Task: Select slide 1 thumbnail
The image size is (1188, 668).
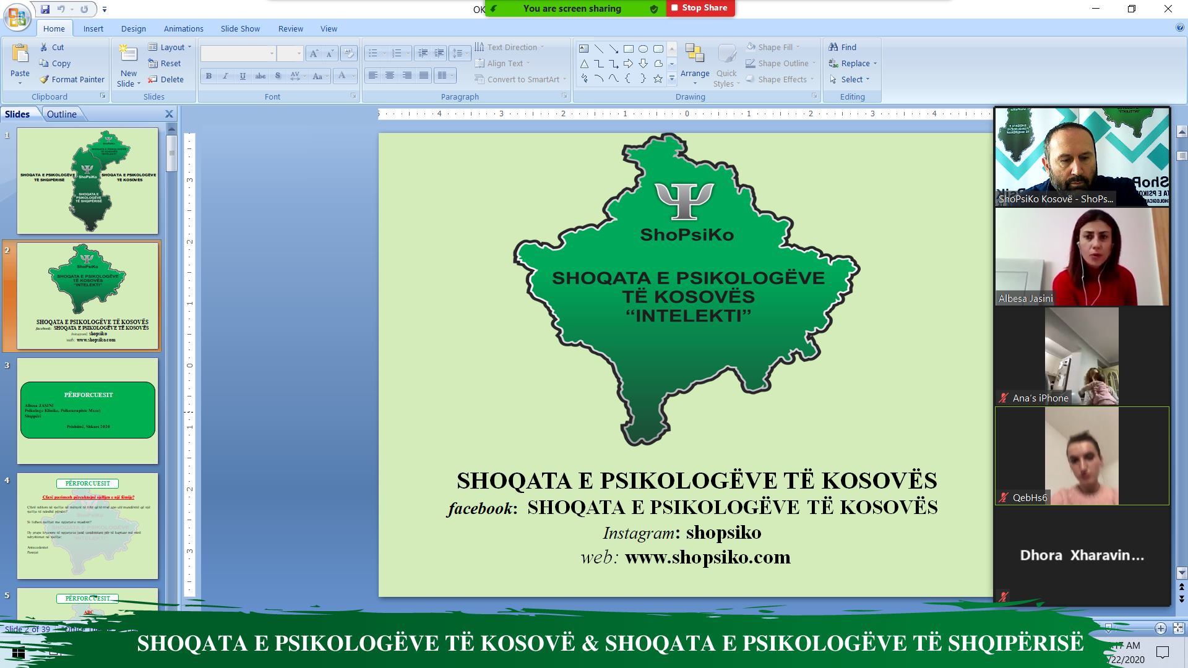Action: (87, 181)
